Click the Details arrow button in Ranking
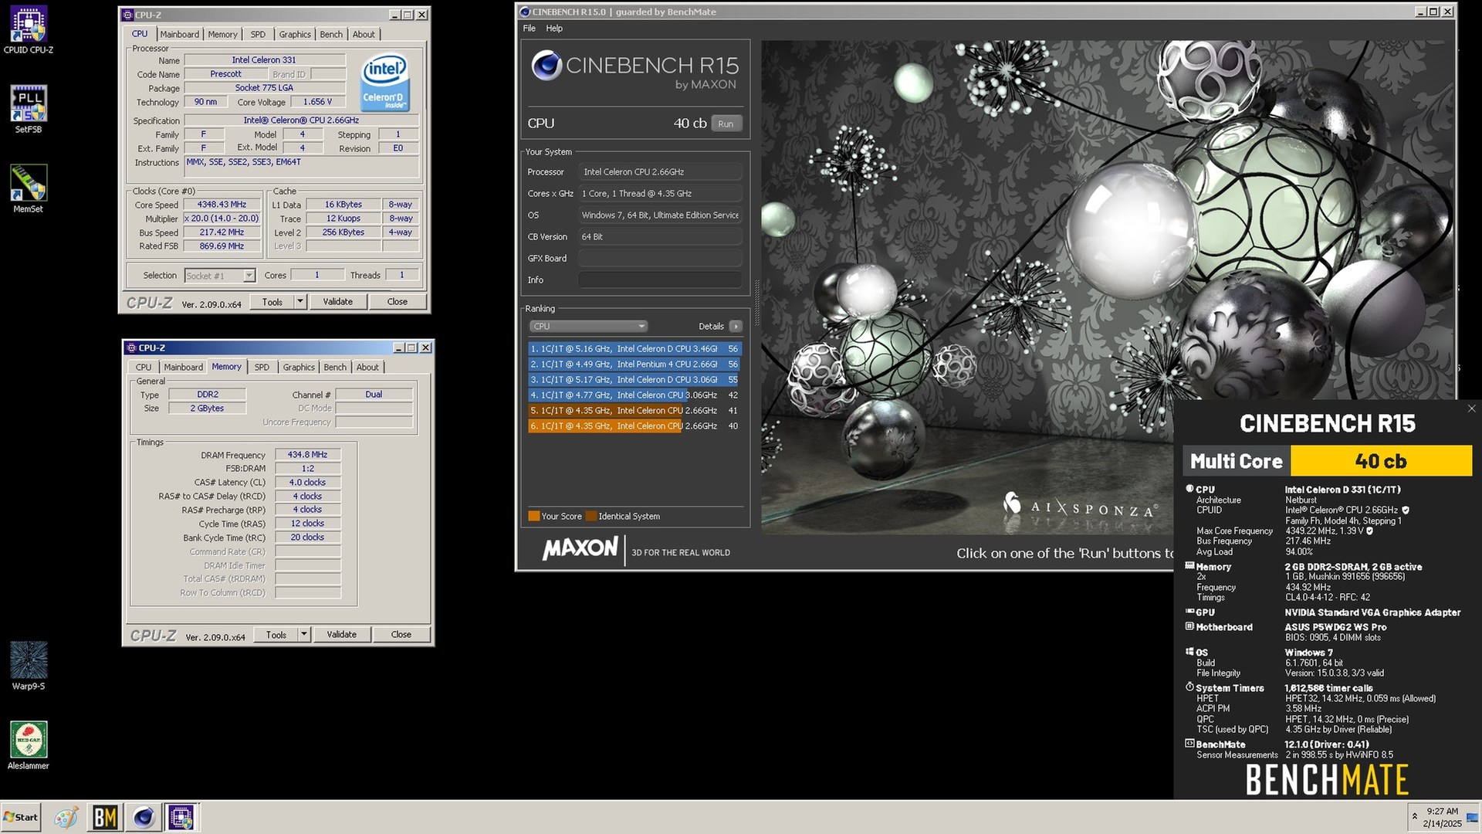 pyautogui.click(x=736, y=326)
